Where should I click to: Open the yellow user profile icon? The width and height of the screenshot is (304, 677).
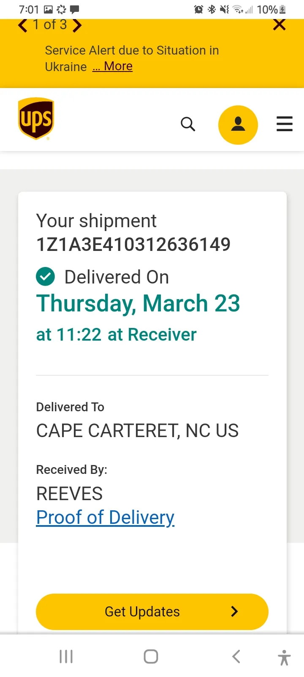click(x=238, y=125)
